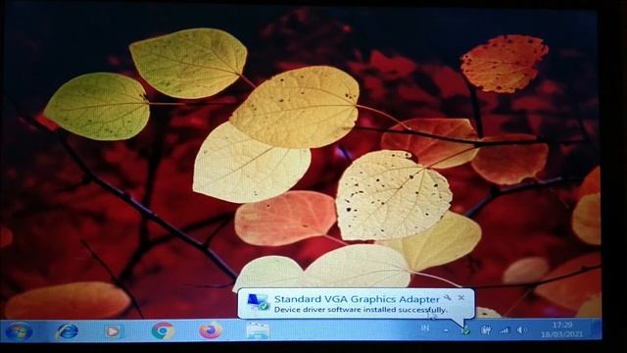Launch Mozilla Firefox from taskbar
This screenshot has width=627, height=353.
point(211,330)
